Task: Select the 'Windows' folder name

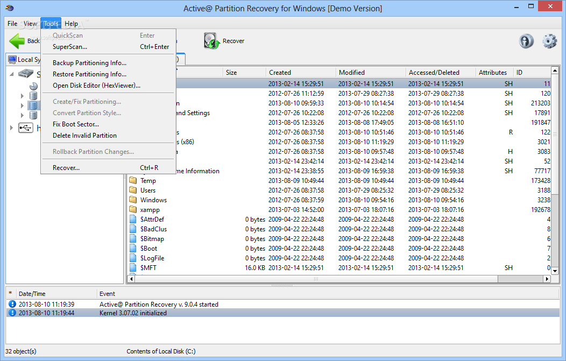Action: 153,200
